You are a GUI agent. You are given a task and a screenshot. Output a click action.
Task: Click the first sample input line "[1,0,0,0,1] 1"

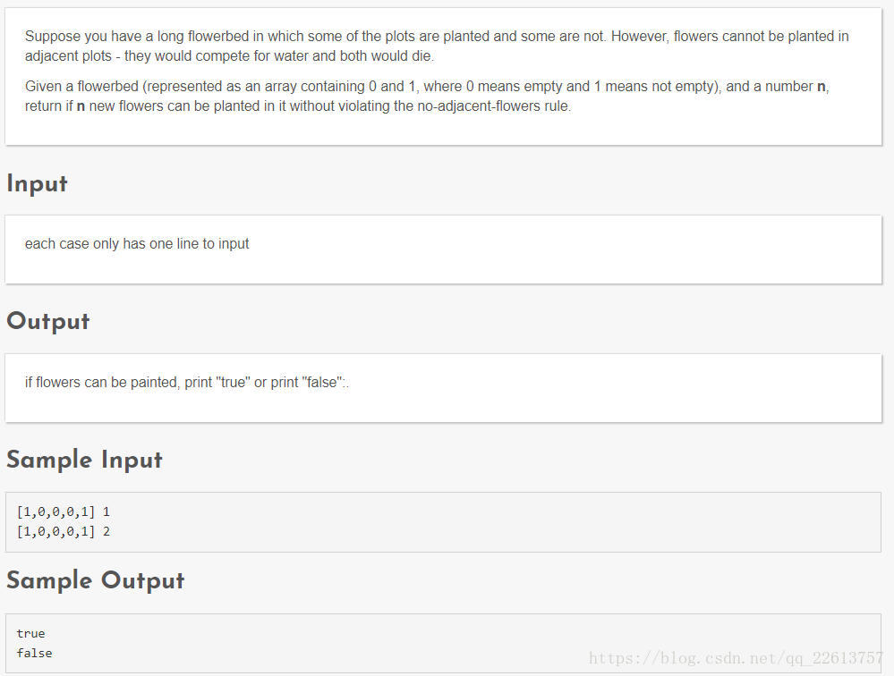(x=64, y=512)
